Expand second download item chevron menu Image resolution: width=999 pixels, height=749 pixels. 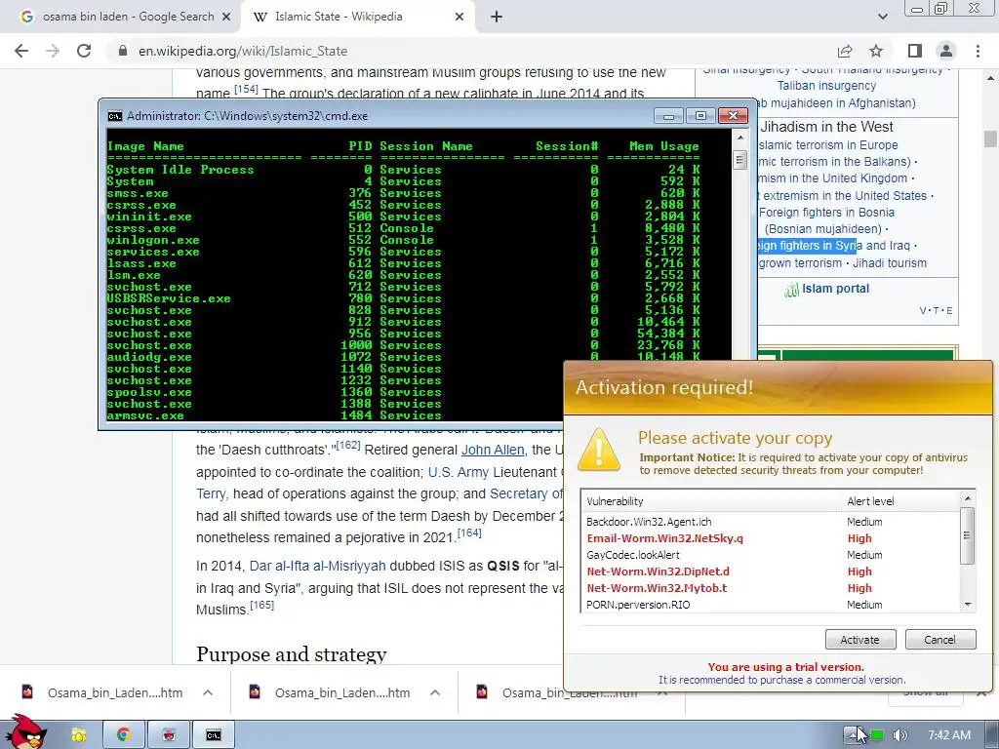(x=435, y=692)
